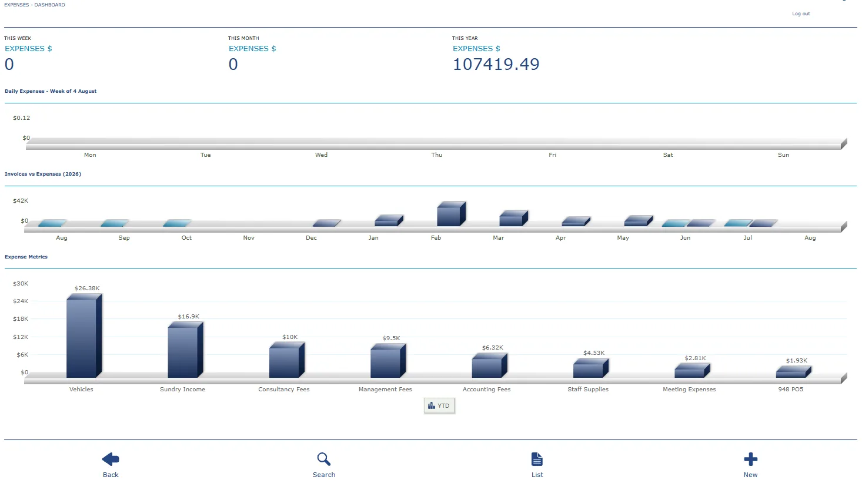The width and height of the screenshot is (862, 490).
Task: Click the May bar in Invoices vs Expenses
Action: (639, 221)
